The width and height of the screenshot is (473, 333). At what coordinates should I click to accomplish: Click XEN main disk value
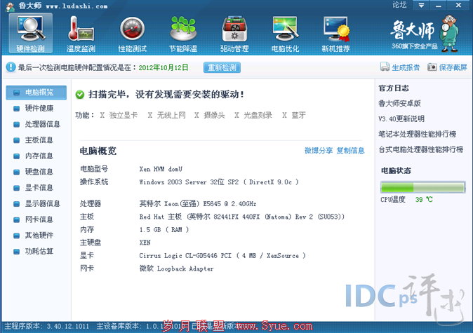145,243
